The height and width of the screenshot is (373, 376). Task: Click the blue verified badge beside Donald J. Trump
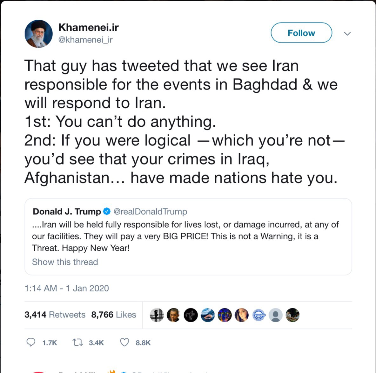(x=107, y=211)
